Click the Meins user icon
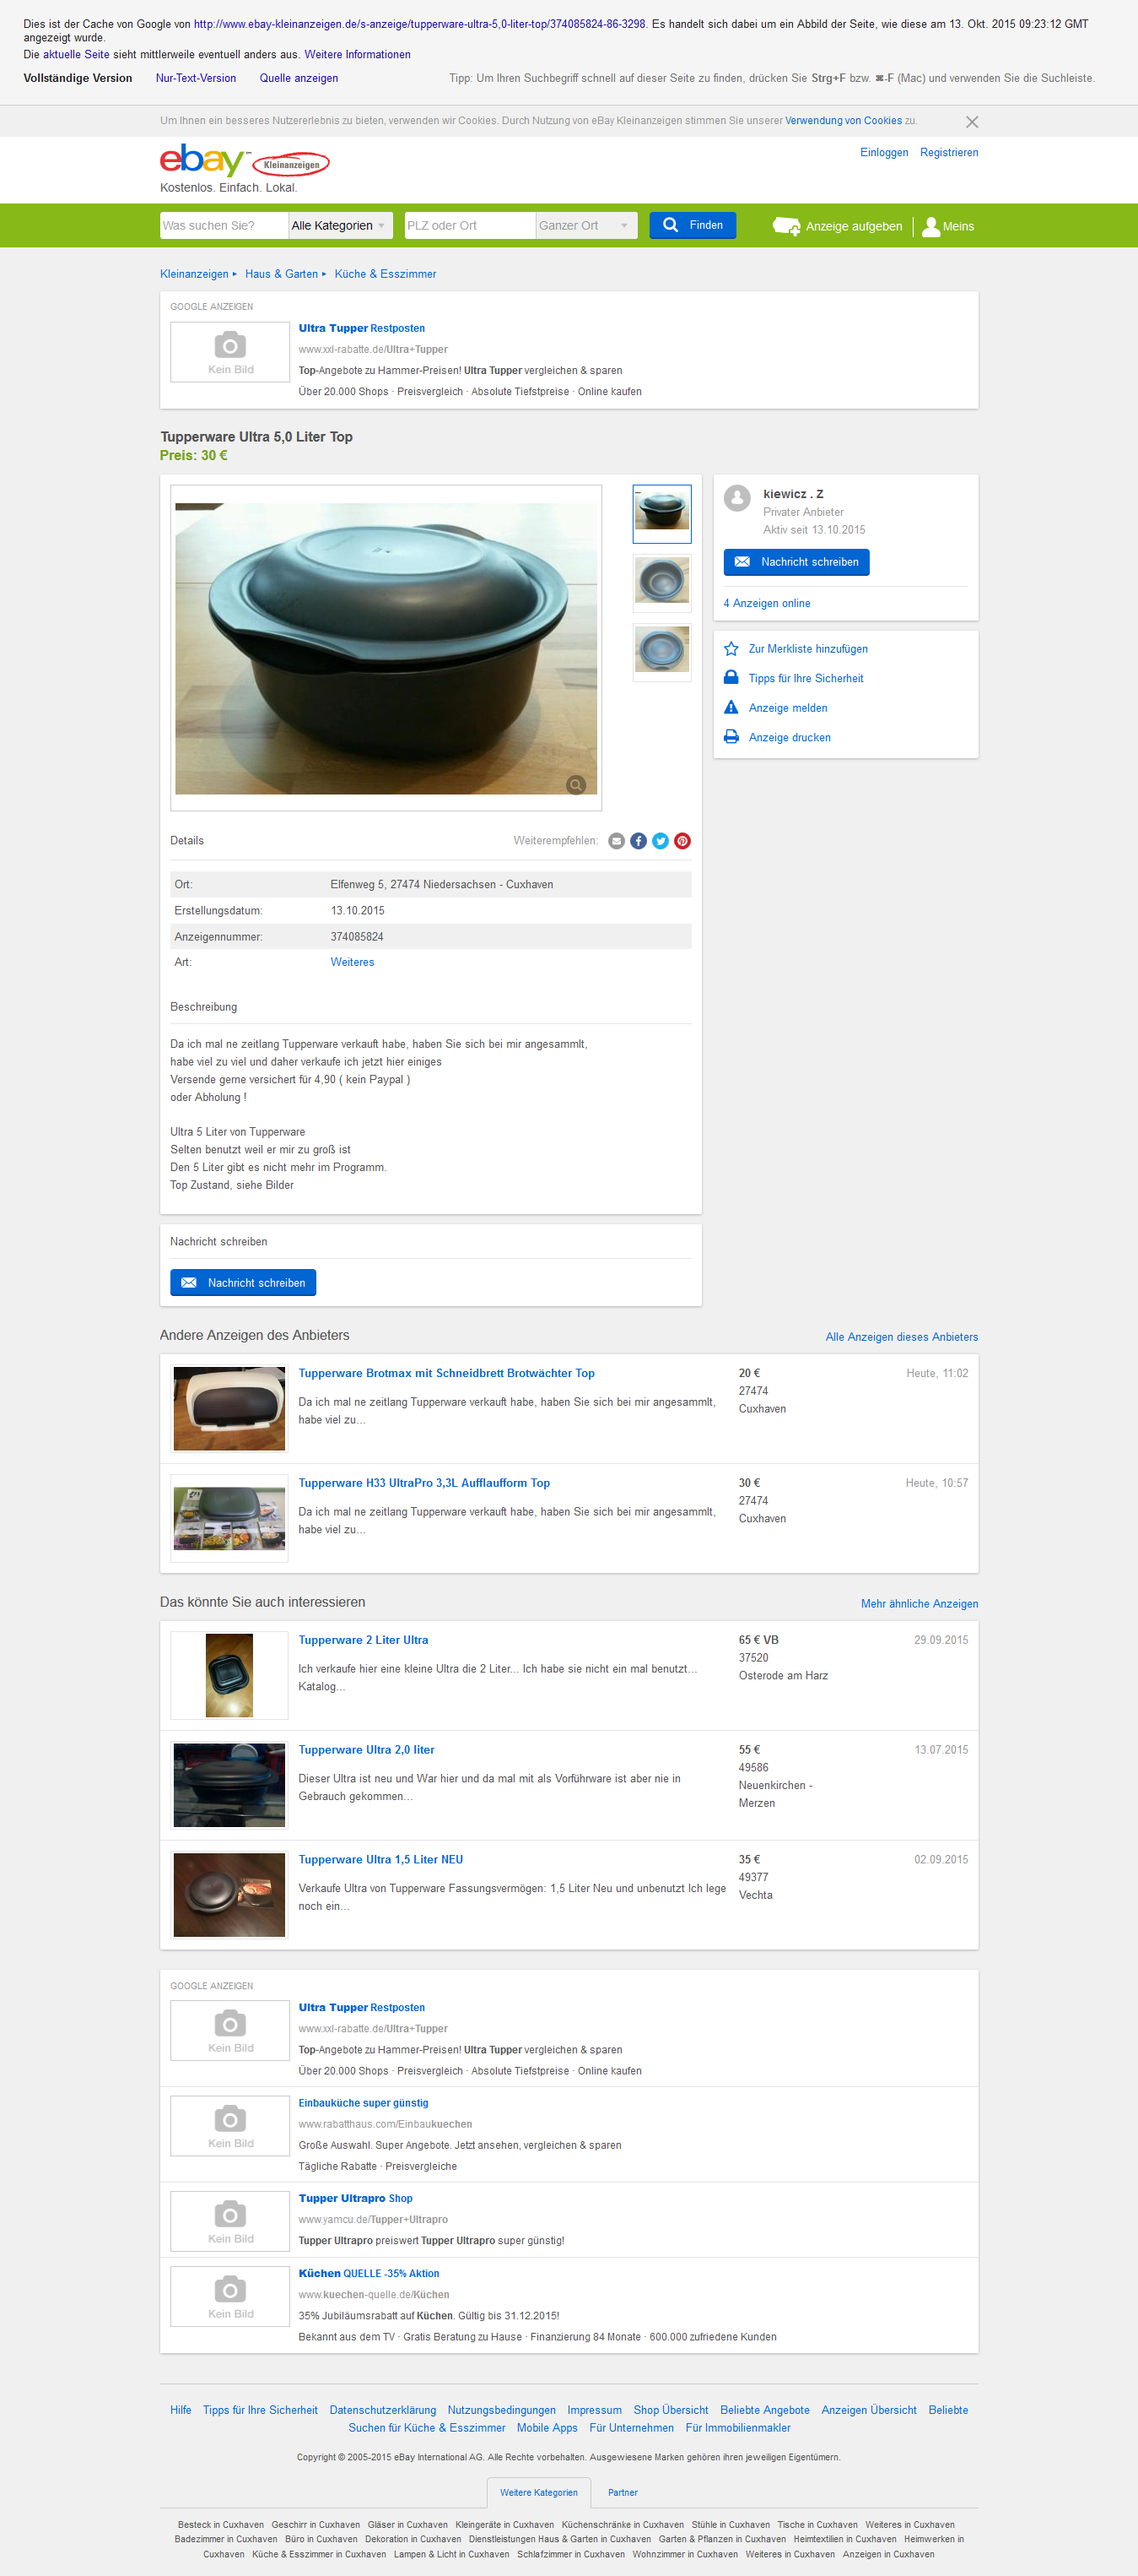The height and width of the screenshot is (2576, 1138). coord(931,226)
